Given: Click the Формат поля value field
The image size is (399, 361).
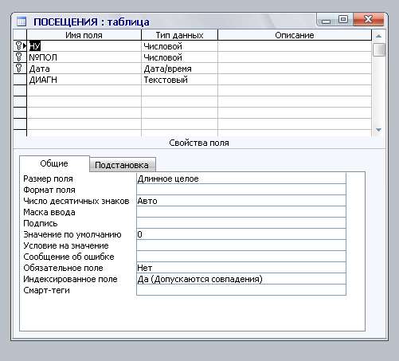Looking at the screenshot, I should [241, 190].
